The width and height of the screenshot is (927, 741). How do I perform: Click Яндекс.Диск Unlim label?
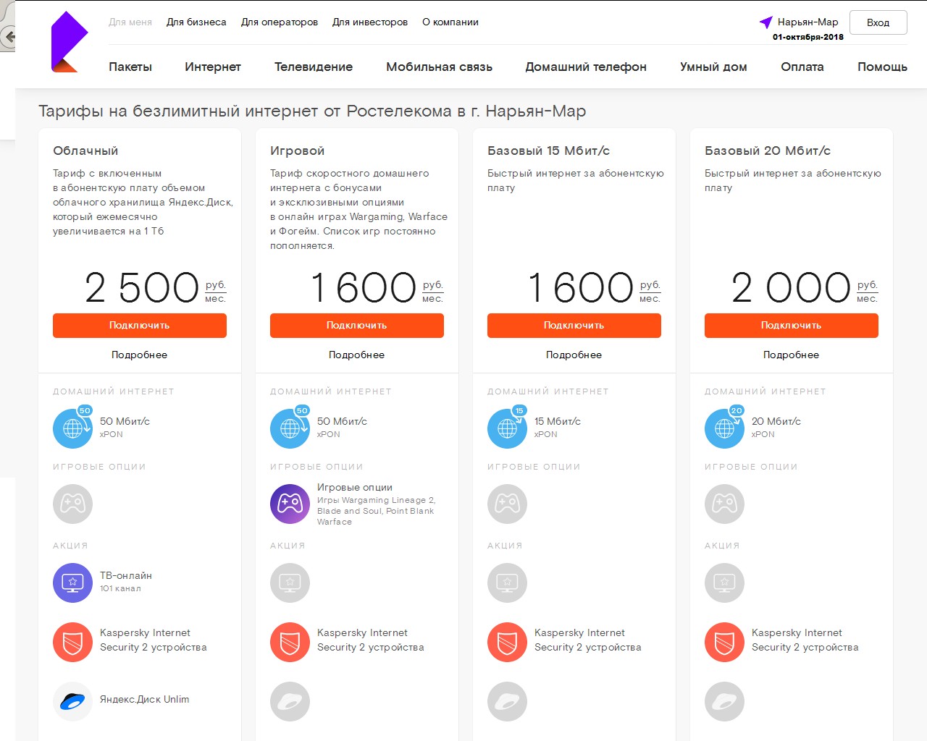click(x=144, y=699)
